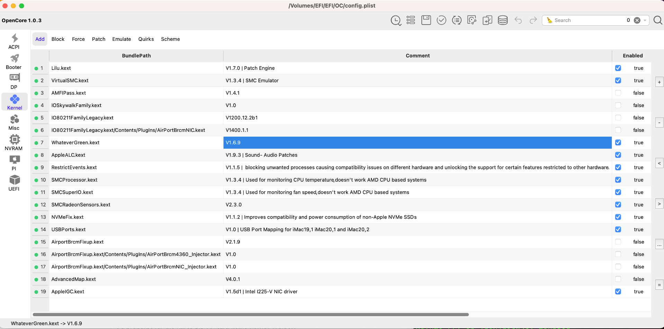Viewport: 664px width, 329px height.
Task: Open the Misc section
Action: (x=14, y=123)
